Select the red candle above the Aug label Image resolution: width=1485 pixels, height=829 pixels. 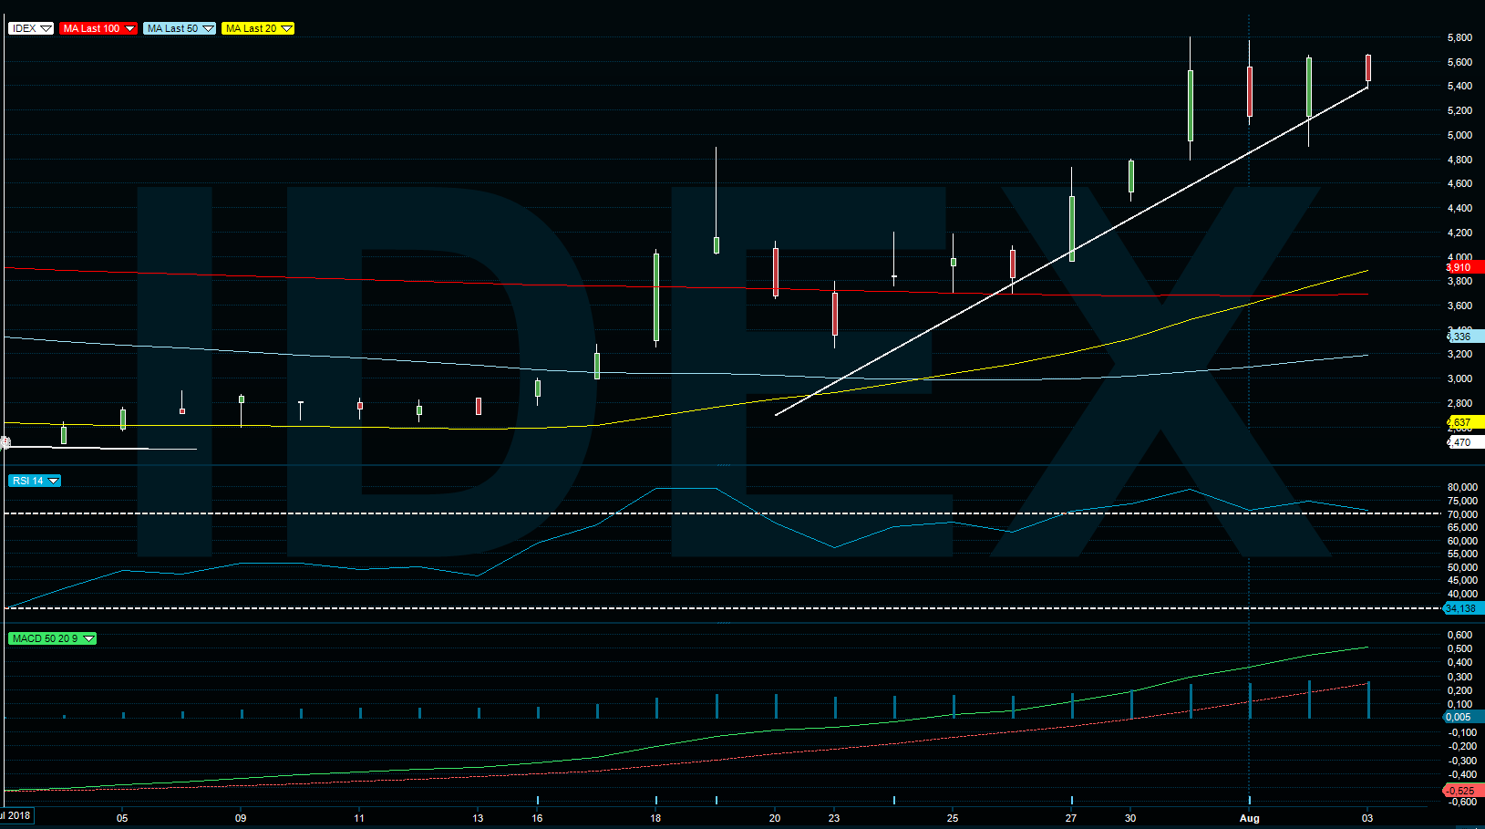point(1249,91)
